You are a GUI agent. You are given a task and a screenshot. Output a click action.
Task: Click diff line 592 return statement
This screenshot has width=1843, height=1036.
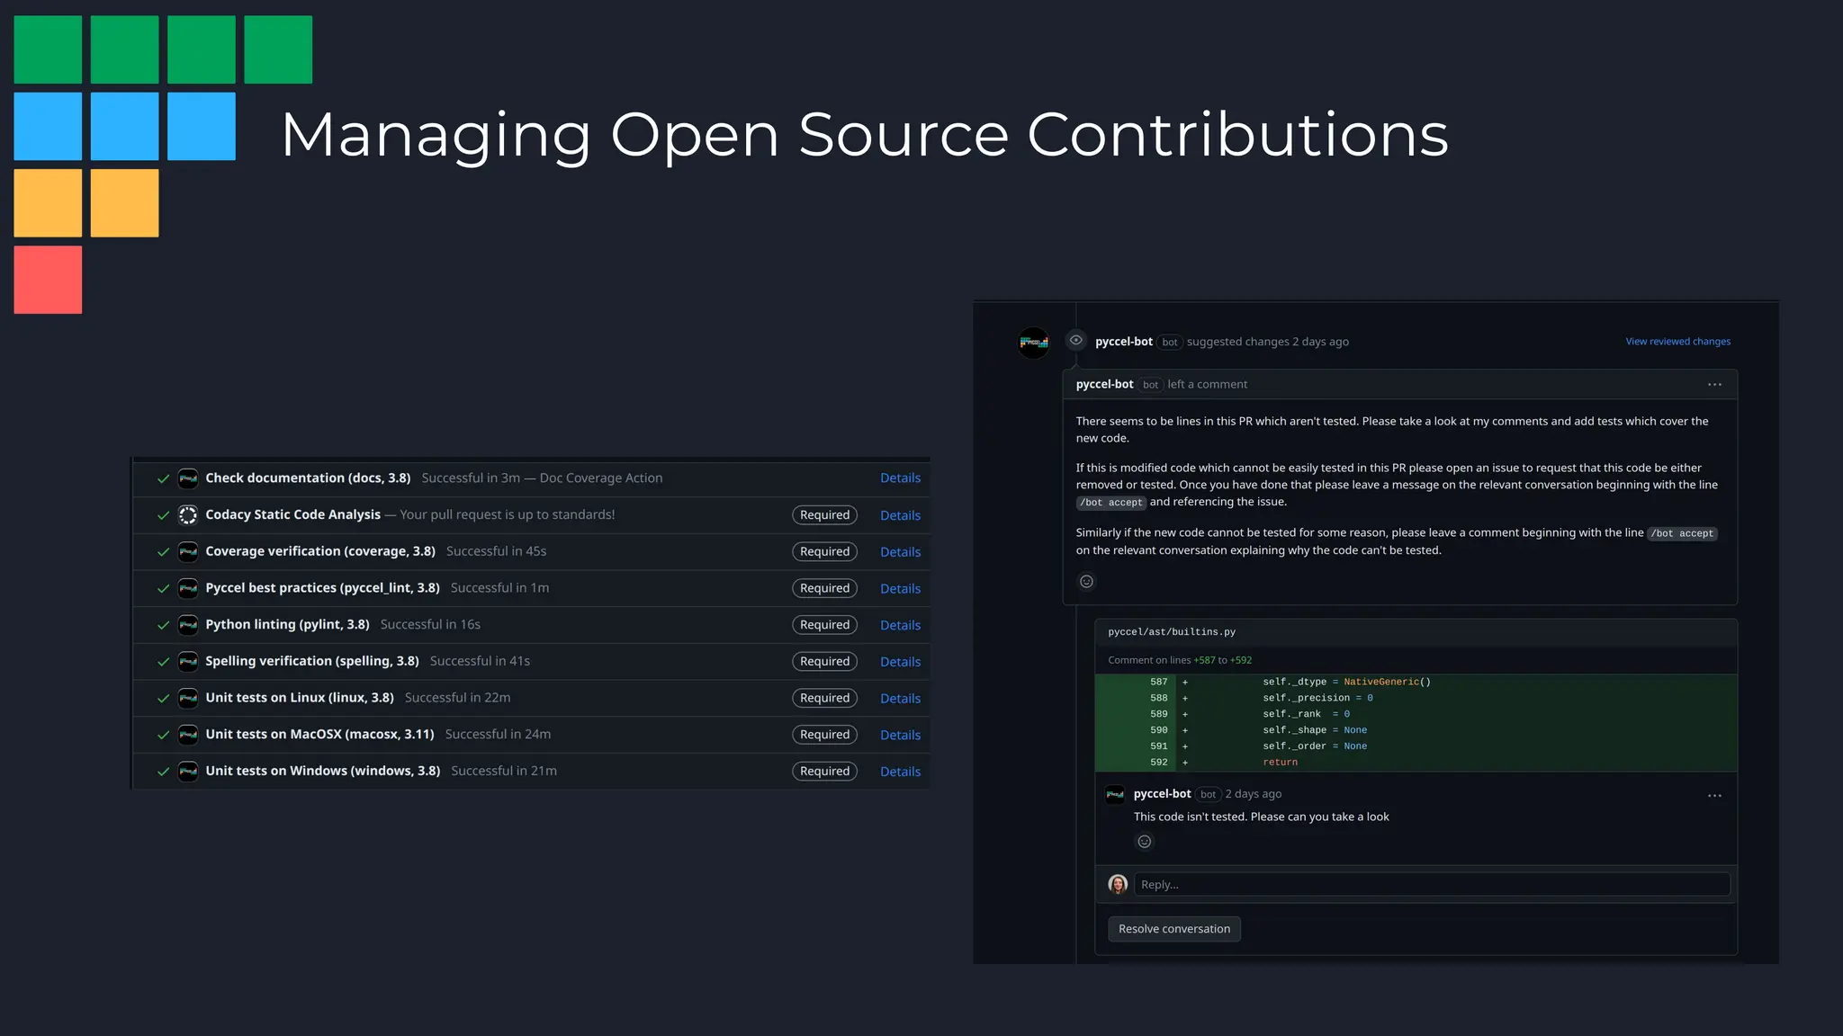1416,763
